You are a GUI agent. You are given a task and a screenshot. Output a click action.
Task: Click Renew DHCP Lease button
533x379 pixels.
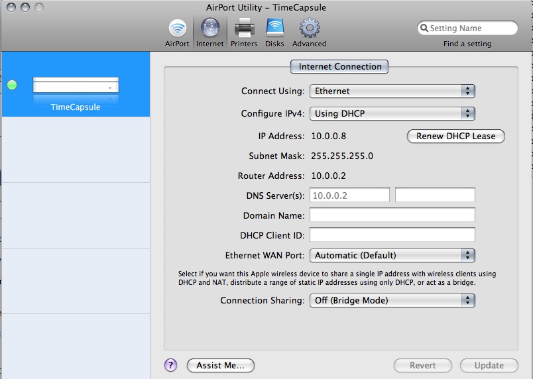pos(456,136)
